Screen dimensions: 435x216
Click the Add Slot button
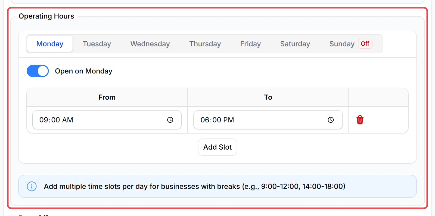pos(217,147)
